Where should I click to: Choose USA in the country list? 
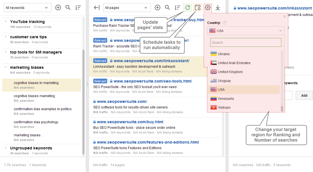pyautogui.click(x=244, y=90)
